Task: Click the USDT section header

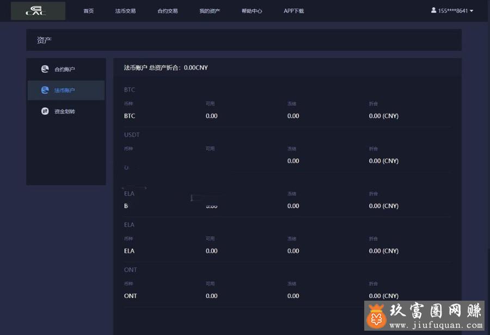Action: coord(132,135)
